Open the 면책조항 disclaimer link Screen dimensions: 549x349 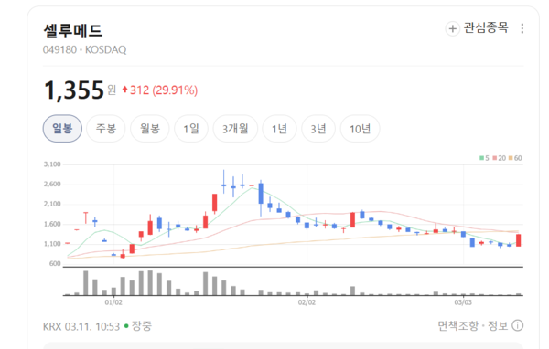pyautogui.click(x=458, y=325)
